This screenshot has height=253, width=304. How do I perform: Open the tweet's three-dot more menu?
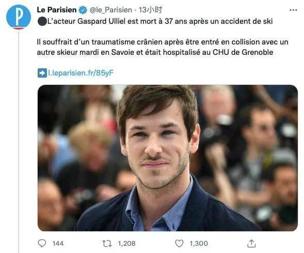click(x=293, y=10)
